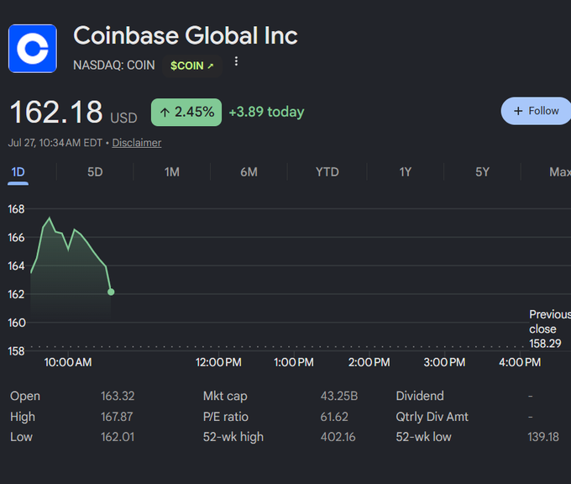Click the 168 y-axis label
The width and height of the screenshot is (571, 484).
coord(17,209)
